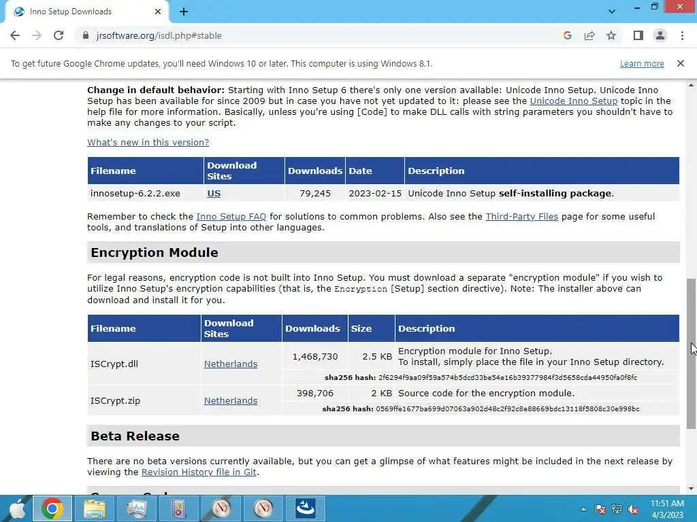The width and height of the screenshot is (697, 522).
Task: Click the page vertical scrollbar thumb
Action: 691,353
